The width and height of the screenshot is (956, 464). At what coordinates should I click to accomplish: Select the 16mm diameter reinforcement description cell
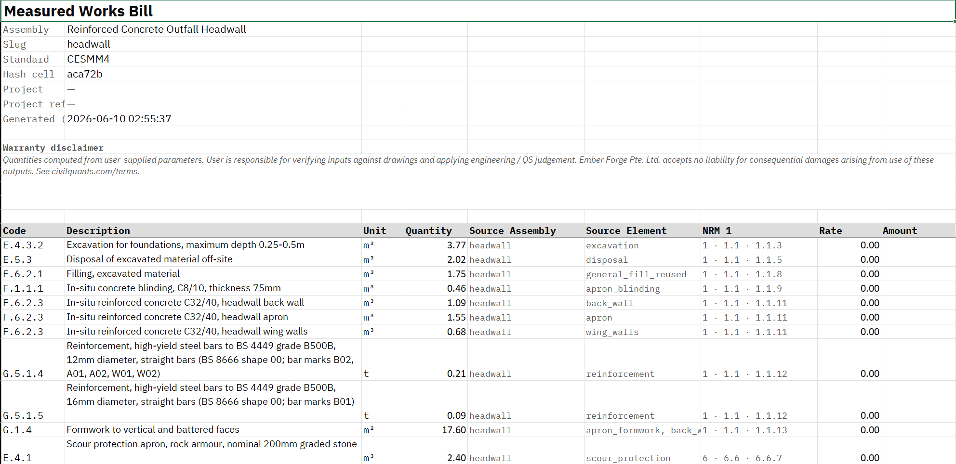(213, 401)
